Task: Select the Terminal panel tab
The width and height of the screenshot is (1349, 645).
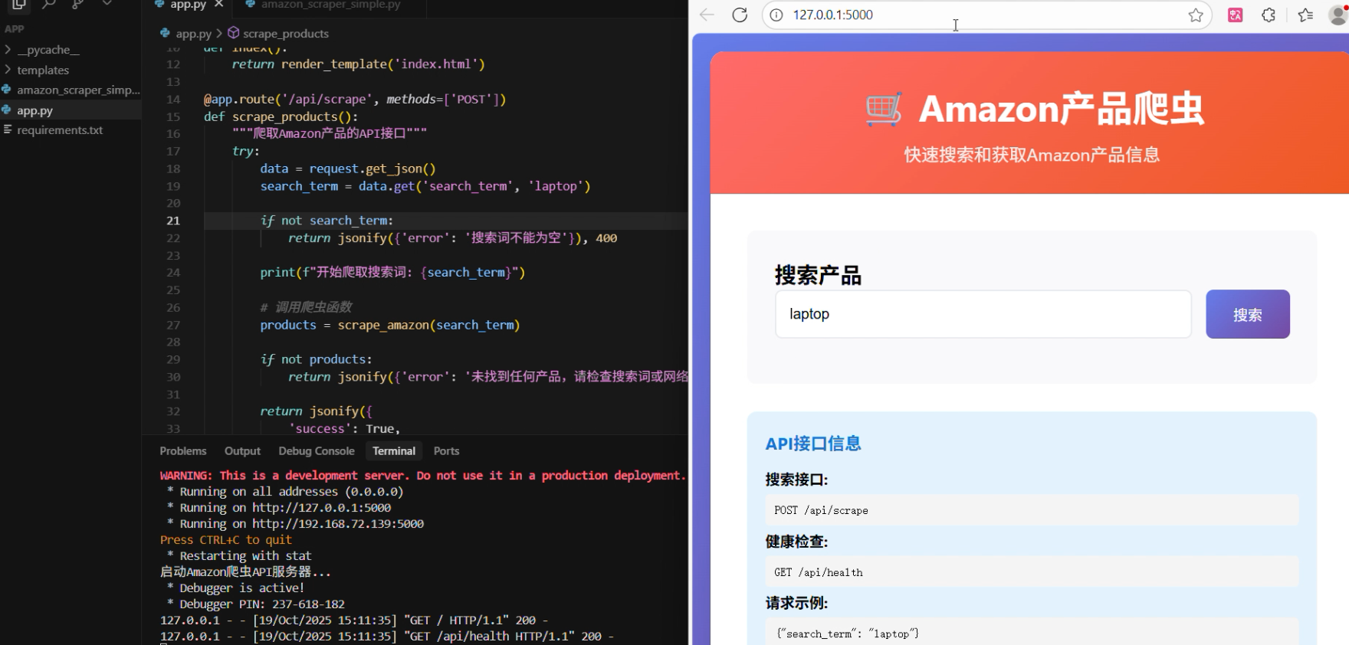Action: click(x=394, y=451)
